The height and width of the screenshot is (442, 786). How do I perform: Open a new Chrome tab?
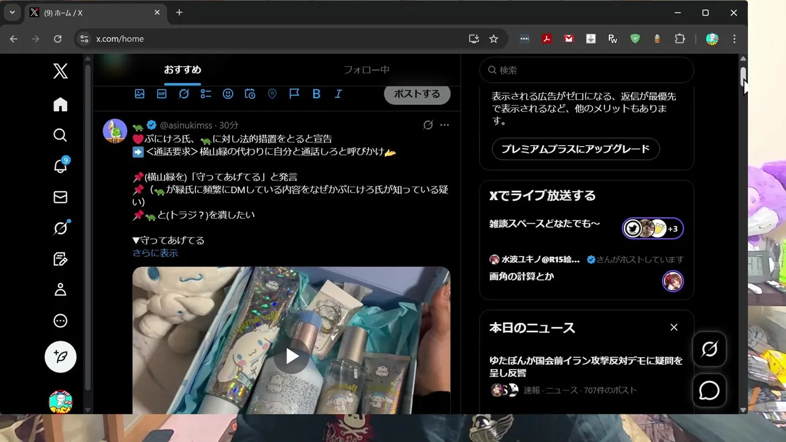click(179, 12)
